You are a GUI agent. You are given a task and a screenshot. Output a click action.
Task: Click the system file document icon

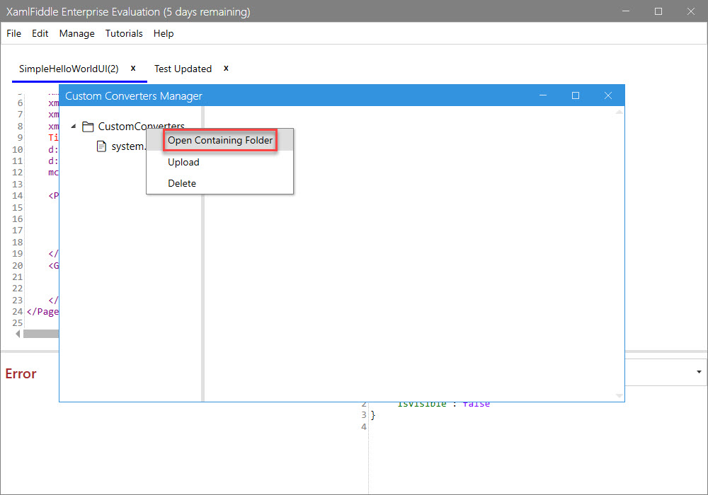coord(101,146)
